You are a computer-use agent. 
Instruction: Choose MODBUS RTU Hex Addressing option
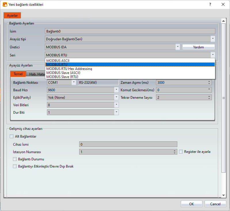[69, 69]
